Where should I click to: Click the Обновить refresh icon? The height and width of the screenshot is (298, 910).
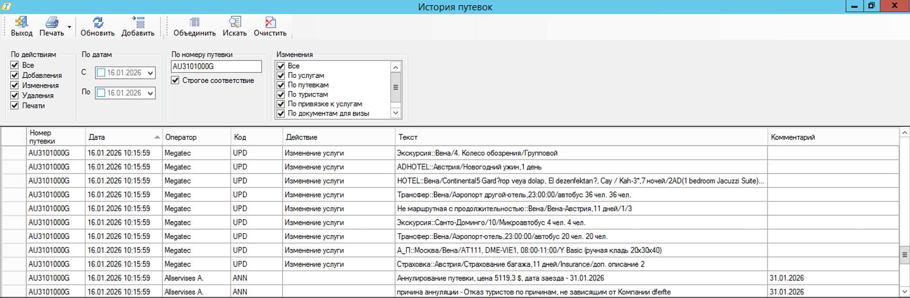pyautogui.click(x=97, y=22)
